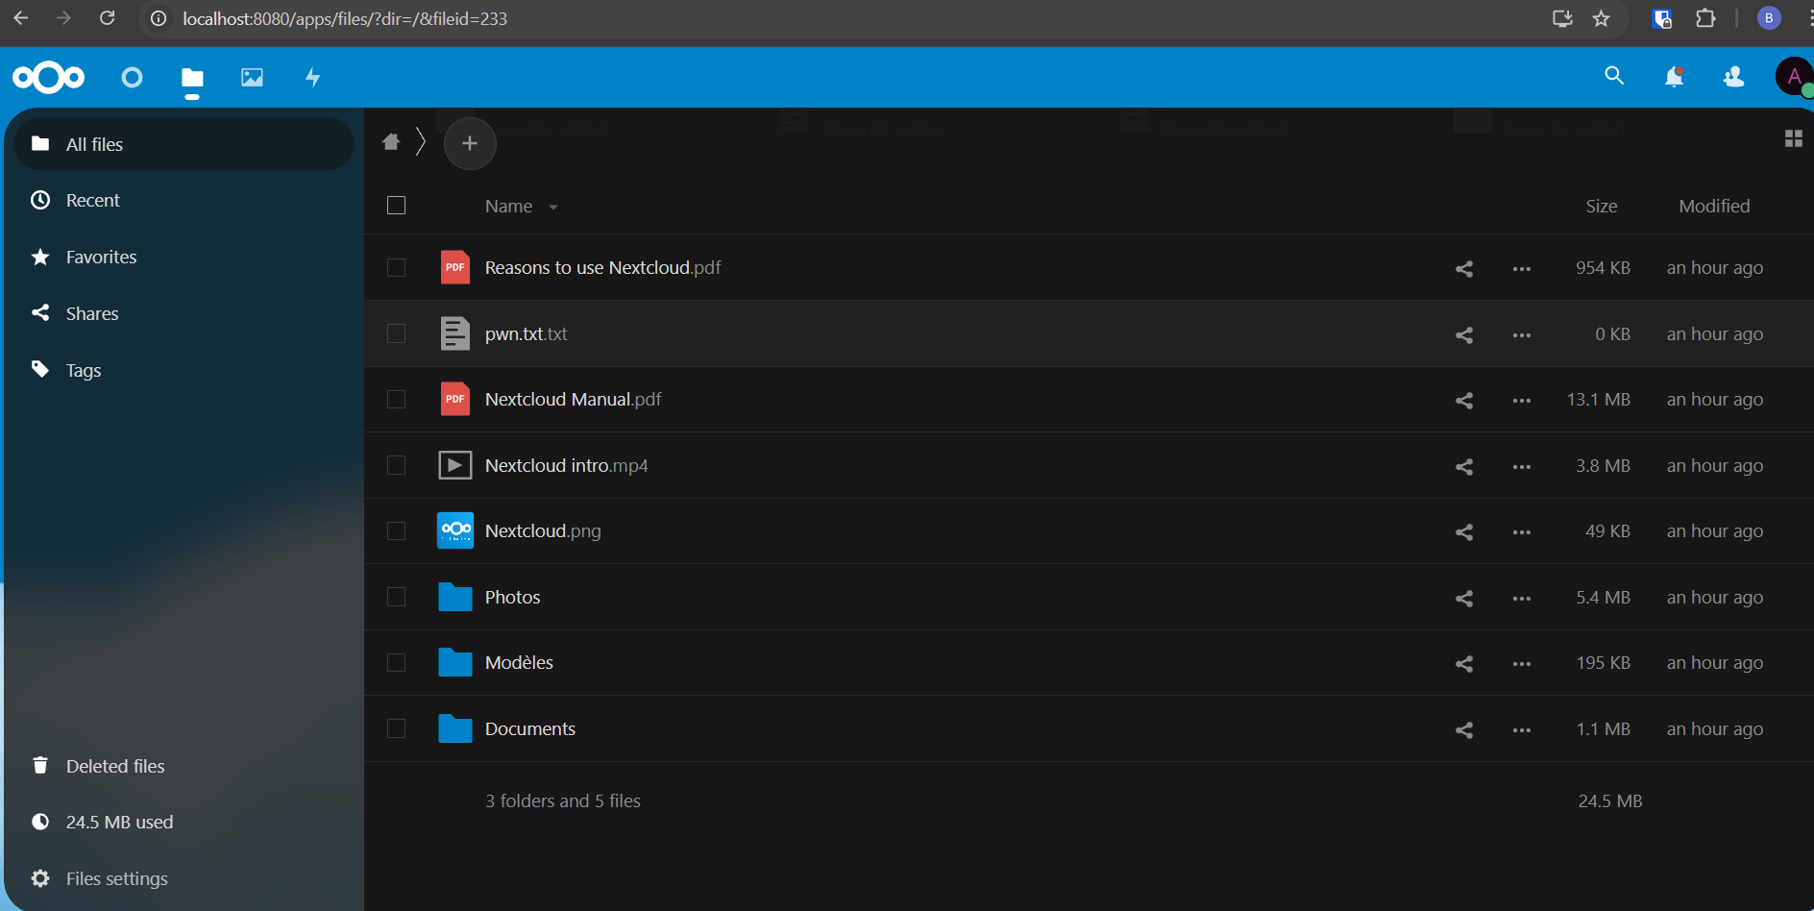Open actions menu for Nextcloud.png

tap(1522, 531)
